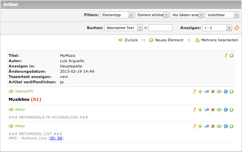The width and height of the screenshot is (242, 152).
Task: Open the Elementtyp filter dropdown
Action: point(117,15)
